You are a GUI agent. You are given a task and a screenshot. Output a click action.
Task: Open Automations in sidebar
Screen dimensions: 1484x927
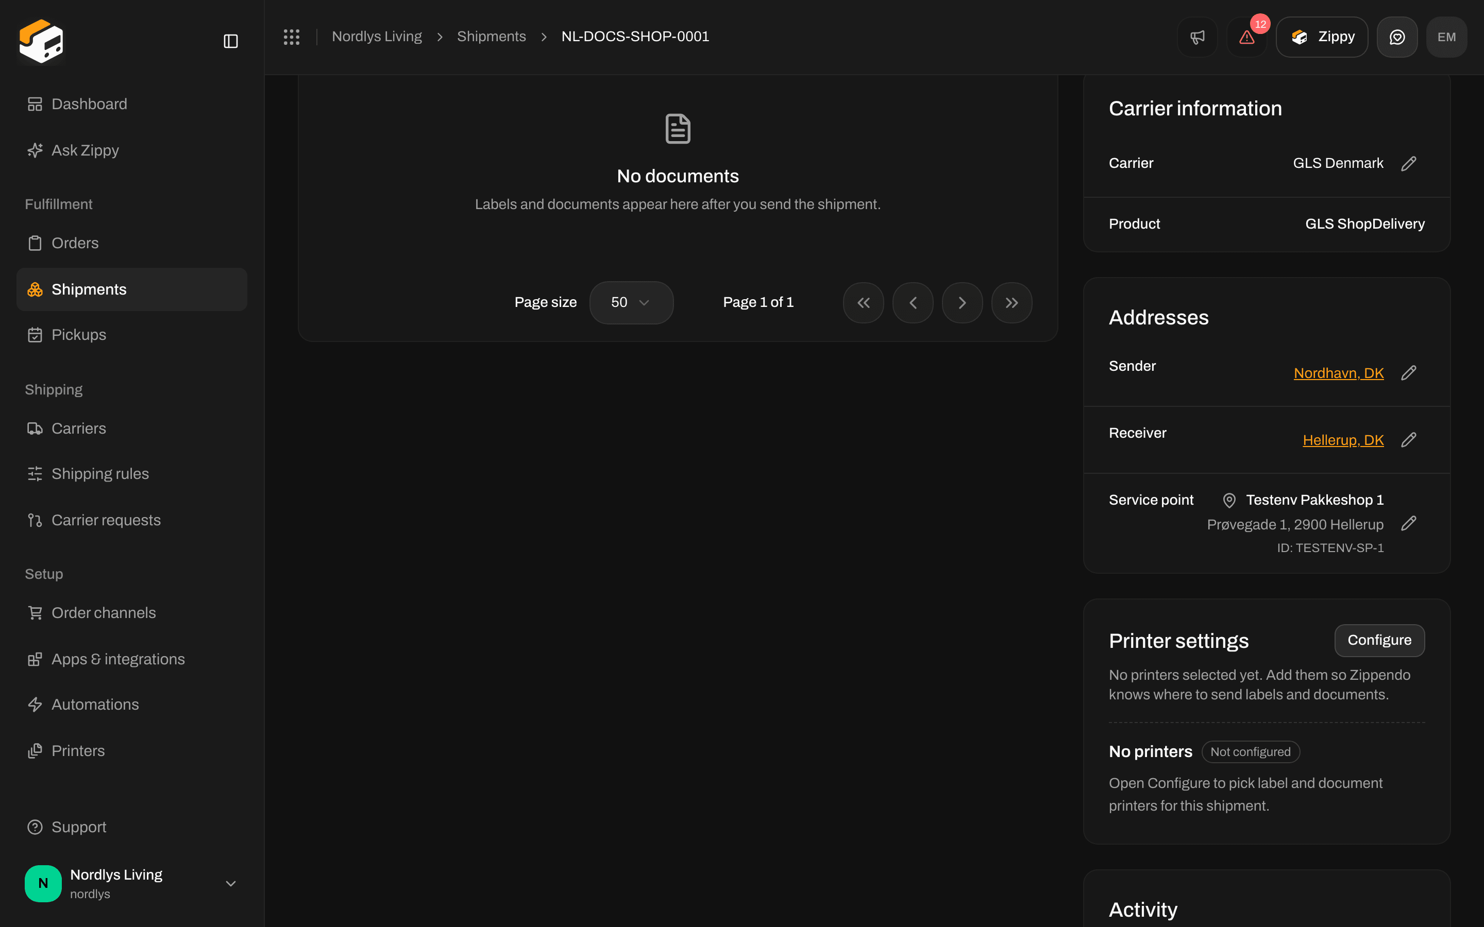coord(132,705)
